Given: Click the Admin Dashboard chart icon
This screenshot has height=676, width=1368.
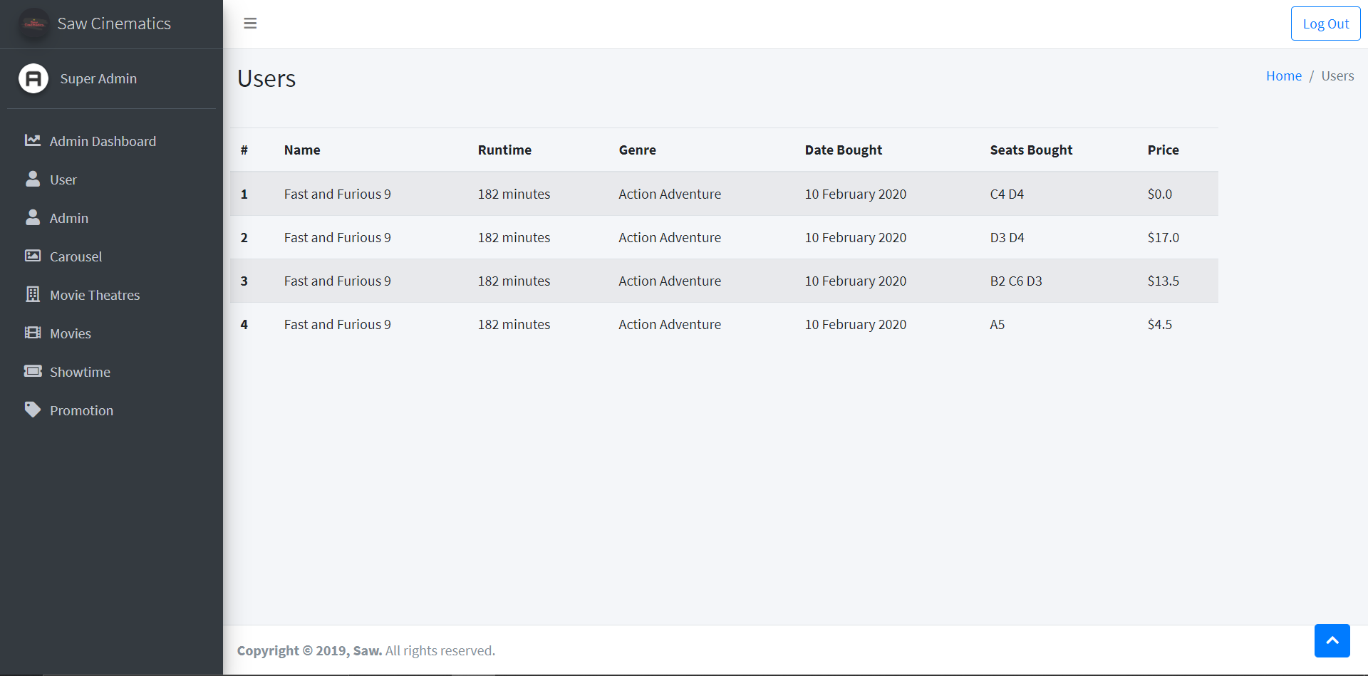Looking at the screenshot, I should coord(33,140).
